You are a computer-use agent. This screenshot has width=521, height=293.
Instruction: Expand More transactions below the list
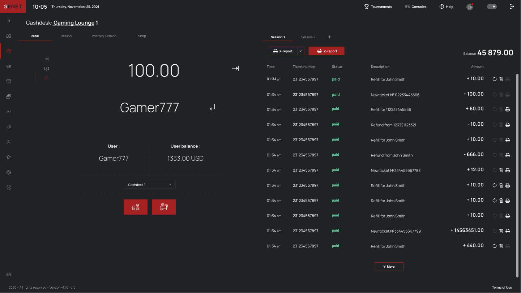click(x=389, y=266)
